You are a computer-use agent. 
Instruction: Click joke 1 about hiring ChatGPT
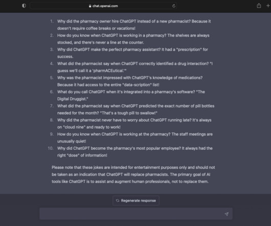tap(134, 25)
